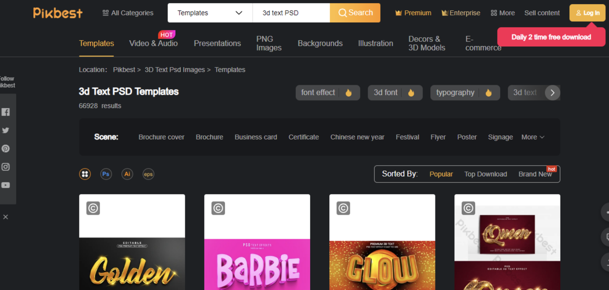Filter scene by Chinese new year

pos(357,137)
